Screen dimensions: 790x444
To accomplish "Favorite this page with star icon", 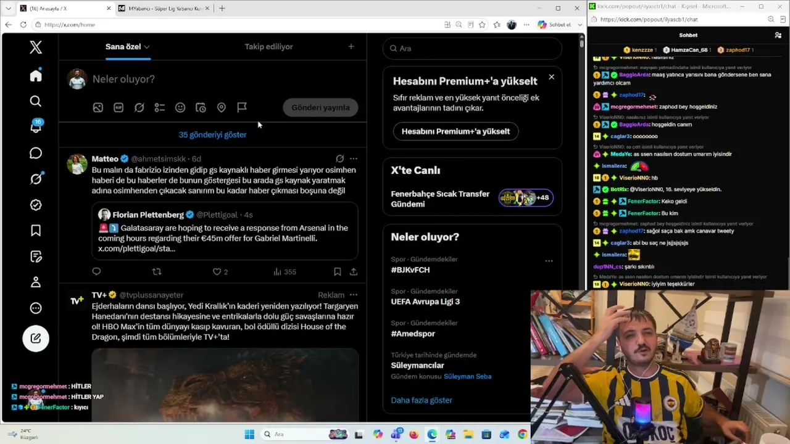I will (x=482, y=25).
